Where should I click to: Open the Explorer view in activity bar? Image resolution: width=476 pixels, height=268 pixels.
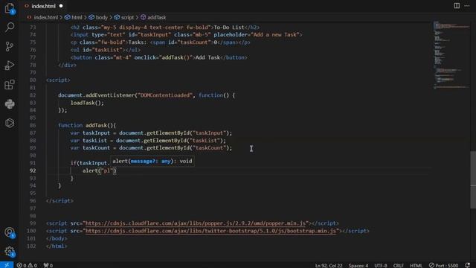(x=10, y=8)
